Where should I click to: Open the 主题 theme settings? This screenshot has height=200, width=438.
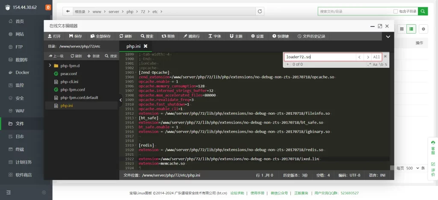click(x=236, y=36)
